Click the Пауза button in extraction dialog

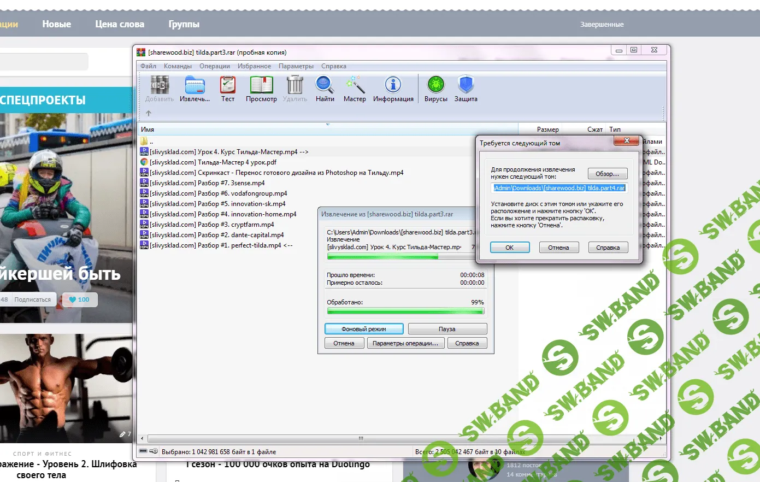click(x=447, y=329)
